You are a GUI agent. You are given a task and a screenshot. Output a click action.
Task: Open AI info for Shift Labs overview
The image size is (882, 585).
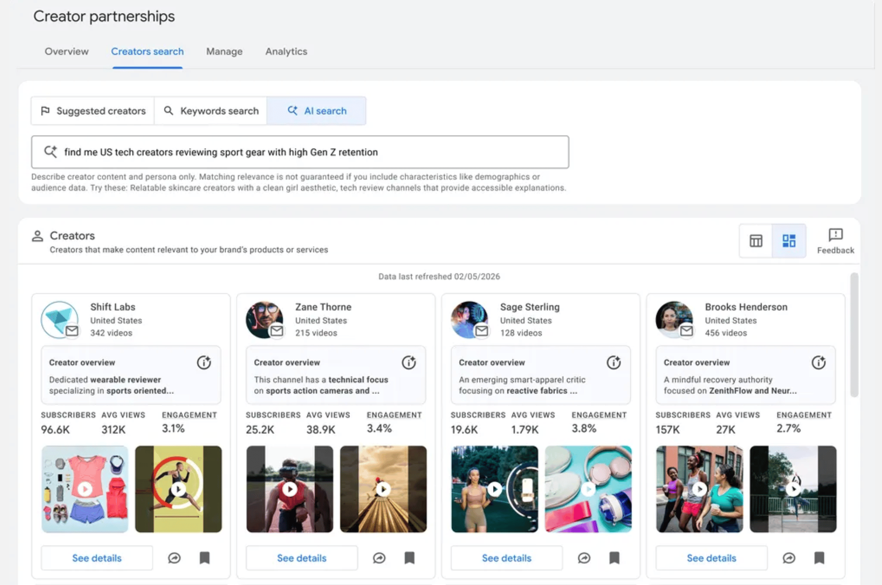204,362
